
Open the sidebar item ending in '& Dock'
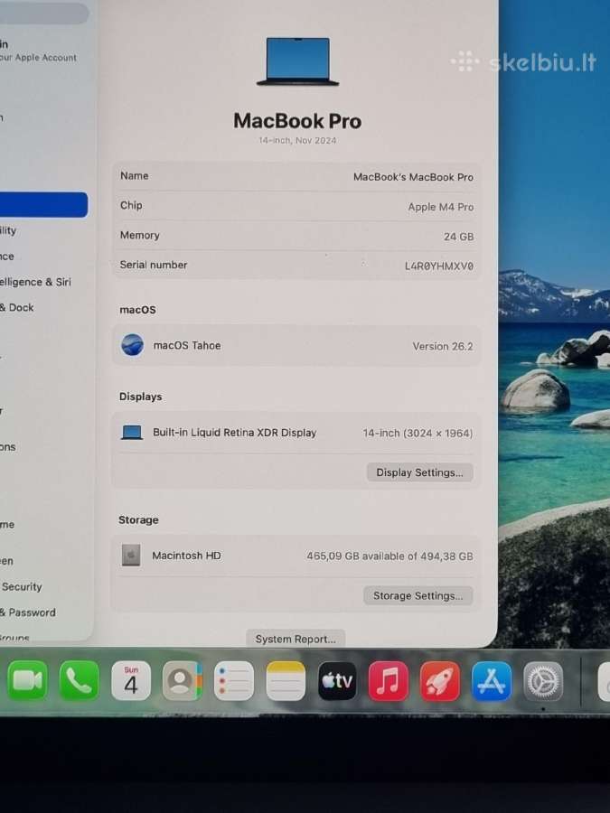tap(17, 307)
